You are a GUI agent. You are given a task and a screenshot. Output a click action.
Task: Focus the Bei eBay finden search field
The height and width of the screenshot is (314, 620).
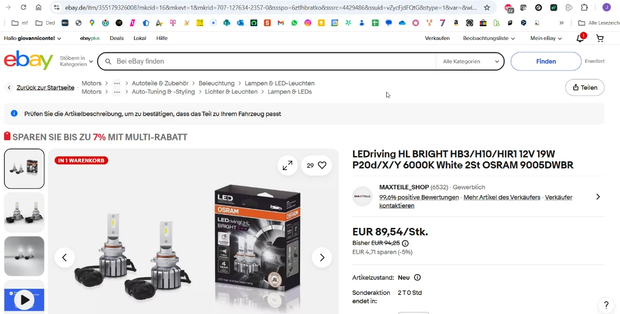[267, 61]
